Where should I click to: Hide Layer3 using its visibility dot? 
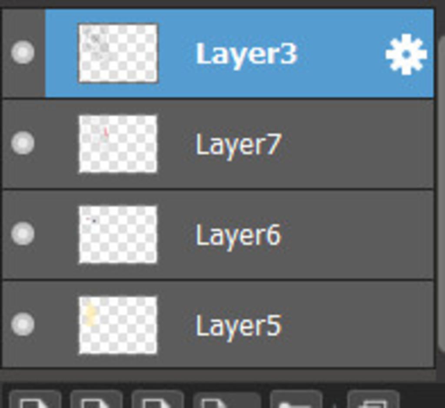point(23,53)
